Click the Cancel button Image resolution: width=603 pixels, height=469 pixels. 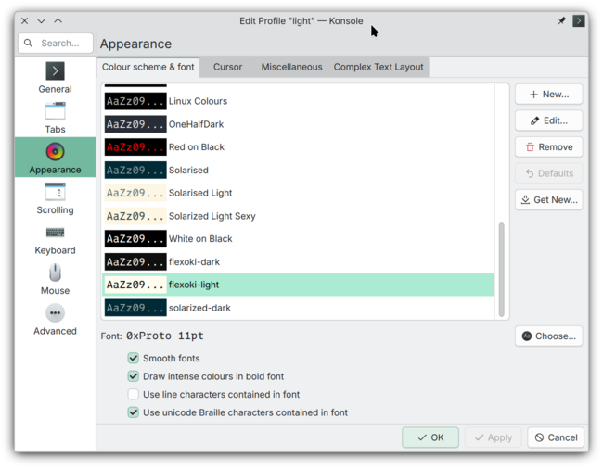556,437
